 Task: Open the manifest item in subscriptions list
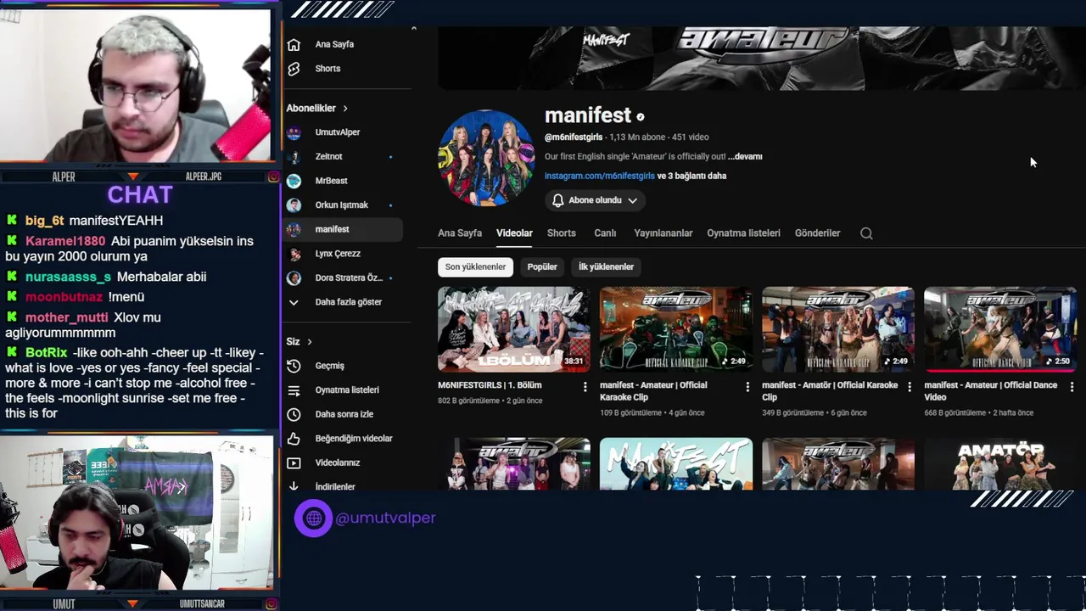(x=343, y=229)
